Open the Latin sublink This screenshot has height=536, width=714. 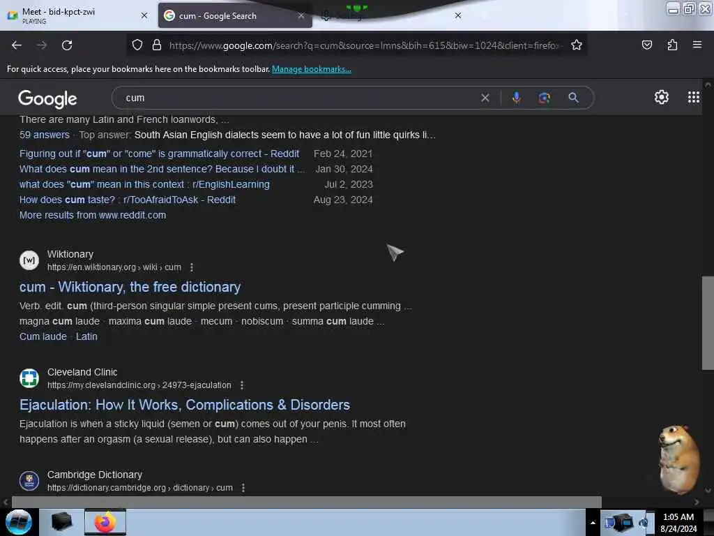point(86,336)
